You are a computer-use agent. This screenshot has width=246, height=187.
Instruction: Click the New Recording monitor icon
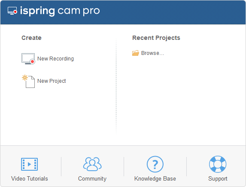pyautogui.click(x=28, y=59)
